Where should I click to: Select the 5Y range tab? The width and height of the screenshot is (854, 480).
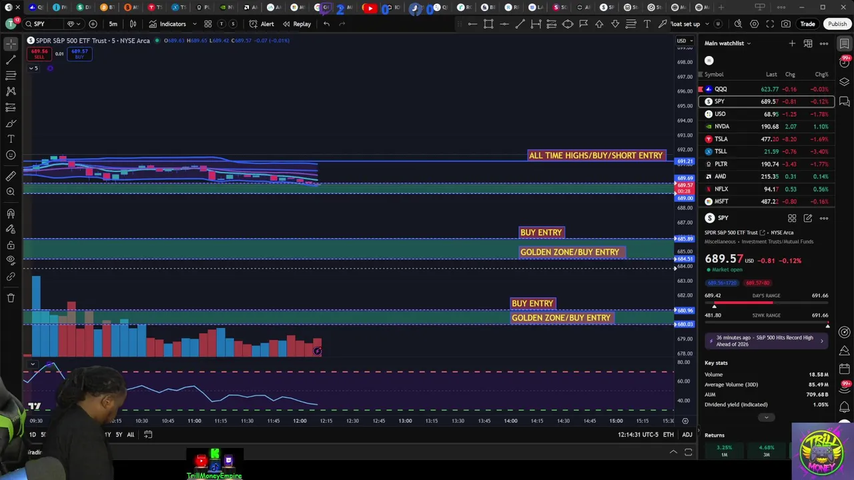pyautogui.click(x=119, y=435)
